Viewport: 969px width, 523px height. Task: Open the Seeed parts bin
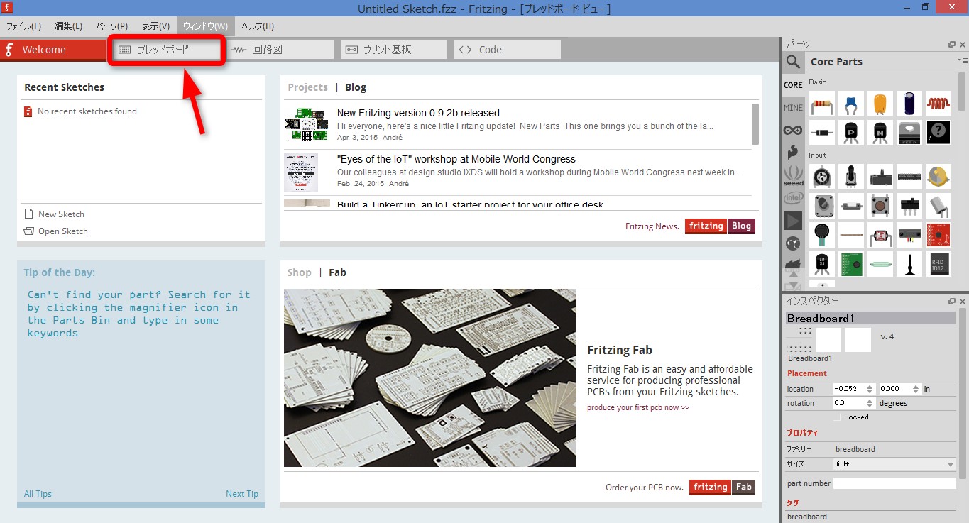pyautogui.click(x=793, y=175)
